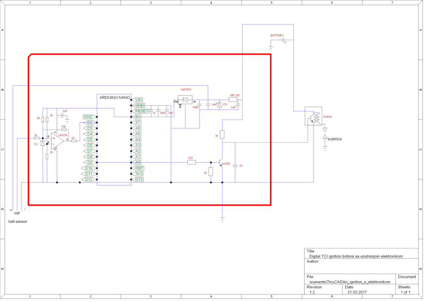Select the Arduino D3 pin

point(90,128)
